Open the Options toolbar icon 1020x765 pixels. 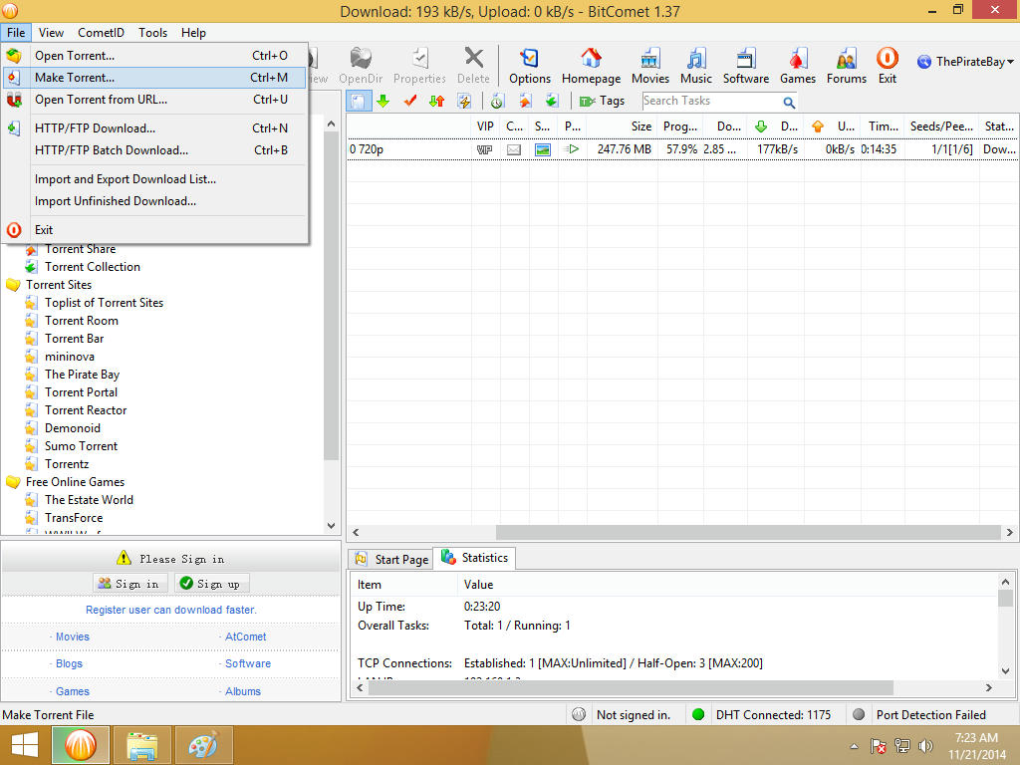pos(530,66)
